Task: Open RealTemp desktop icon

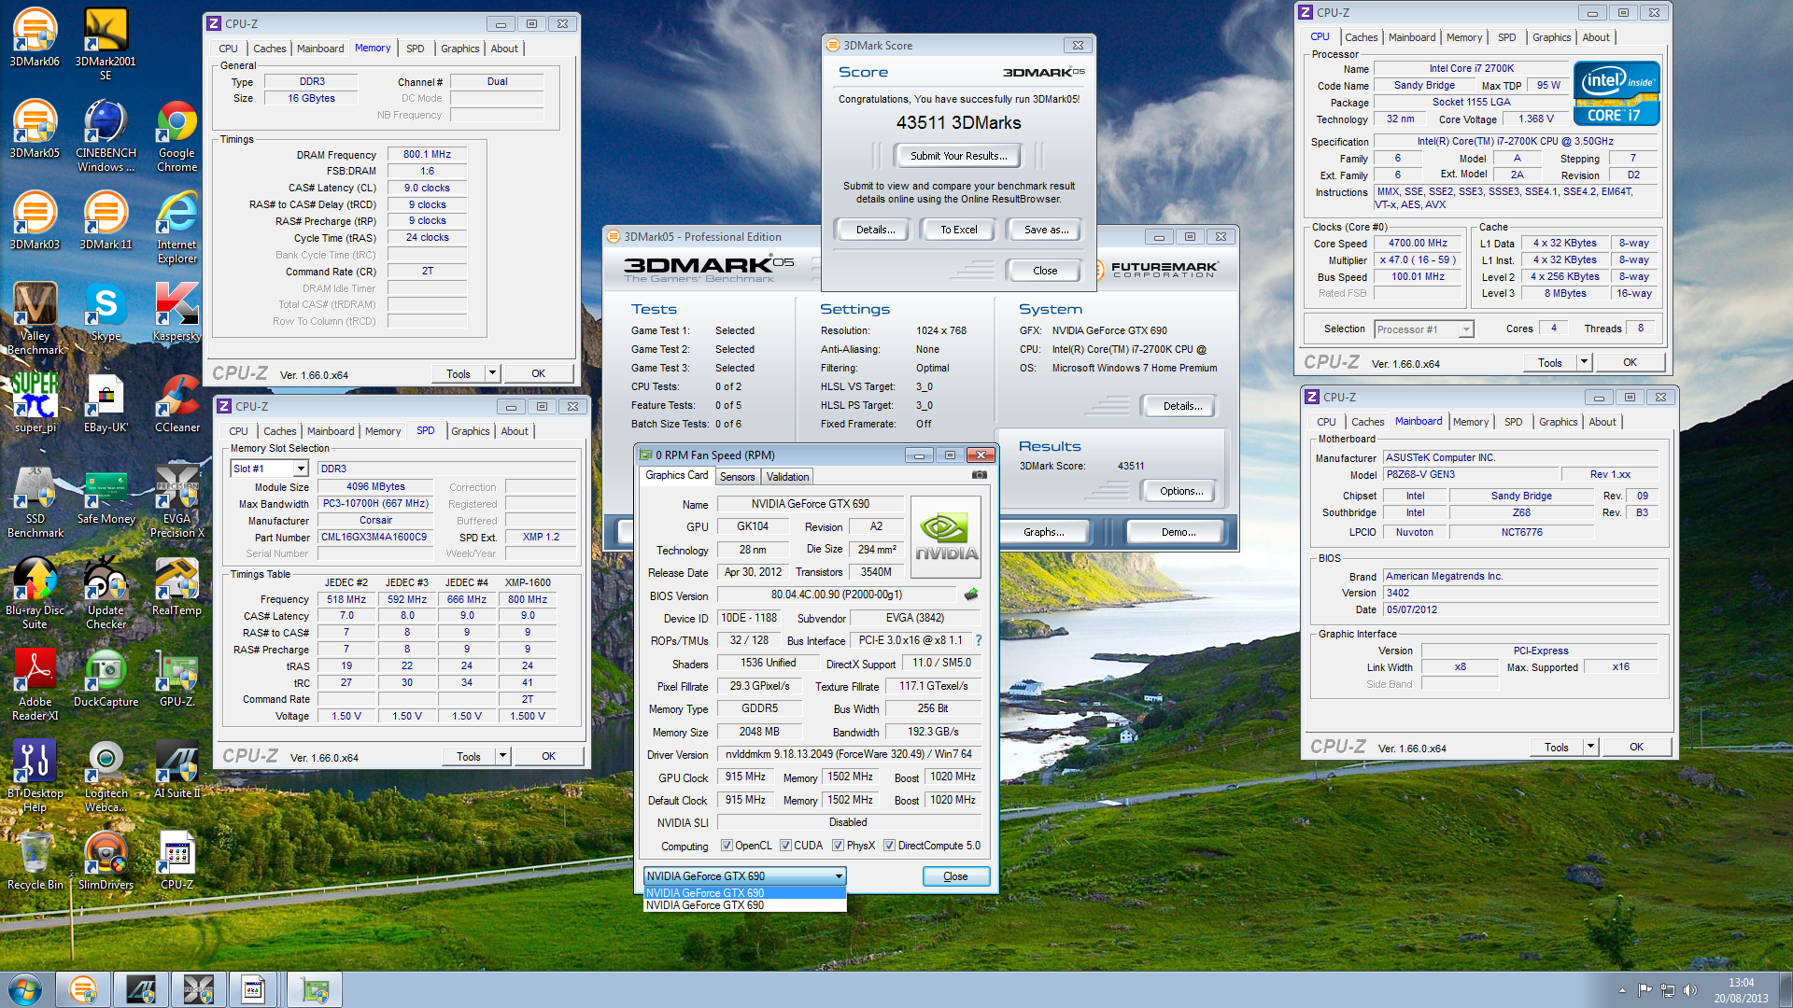Action: point(176,586)
